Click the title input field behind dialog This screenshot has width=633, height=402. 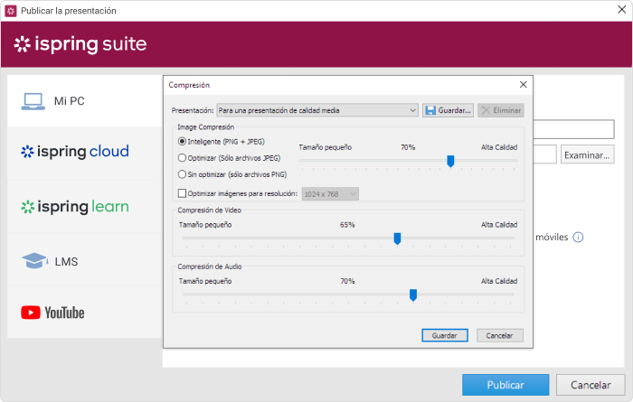[x=574, y=129]
